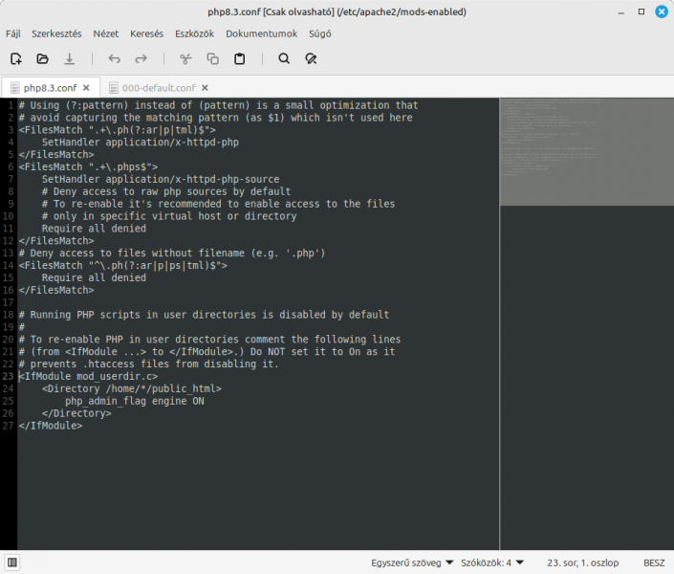Minimize the editor window

pos(621,12)
